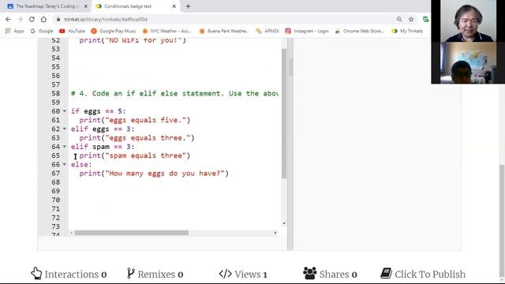Click the 'elif spam == 3:' line
Screen dimensions: 505x284
(103, 147)
